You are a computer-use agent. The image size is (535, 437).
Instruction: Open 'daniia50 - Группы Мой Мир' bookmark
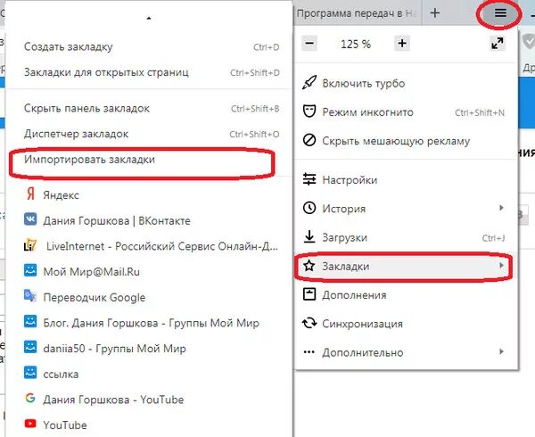(x=149, y=349)
